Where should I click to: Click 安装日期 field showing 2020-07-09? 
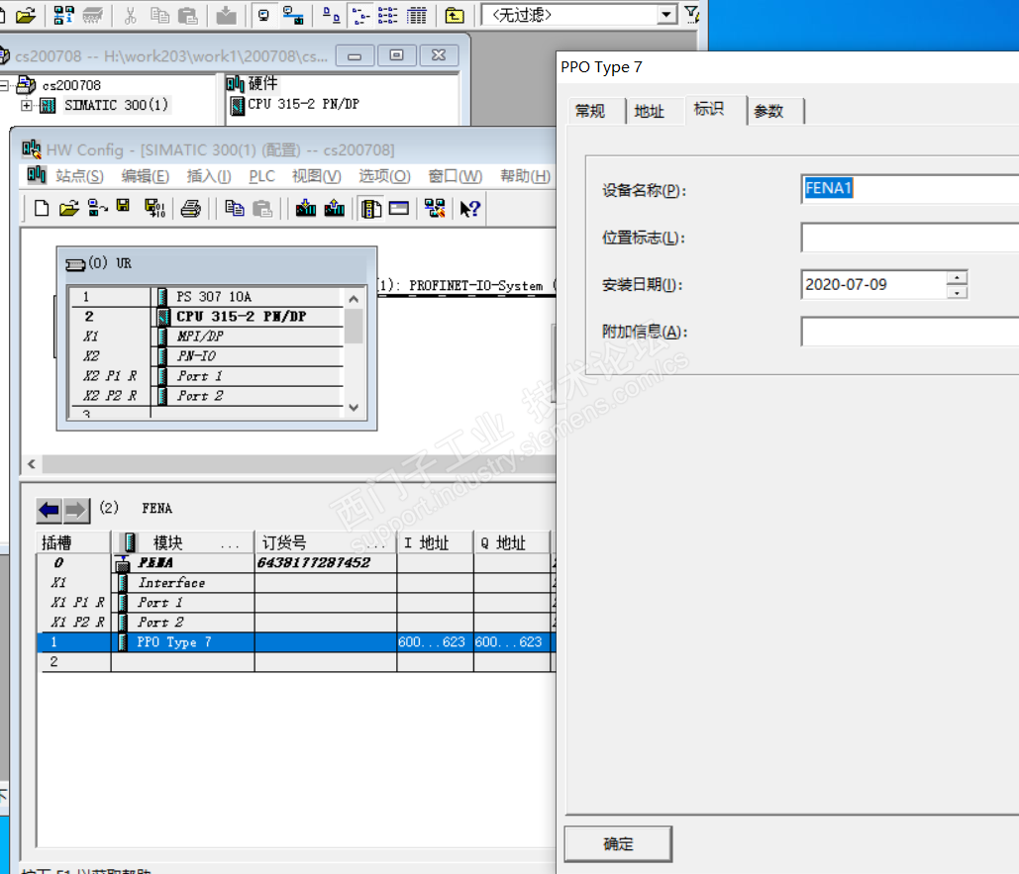(874, 284)
